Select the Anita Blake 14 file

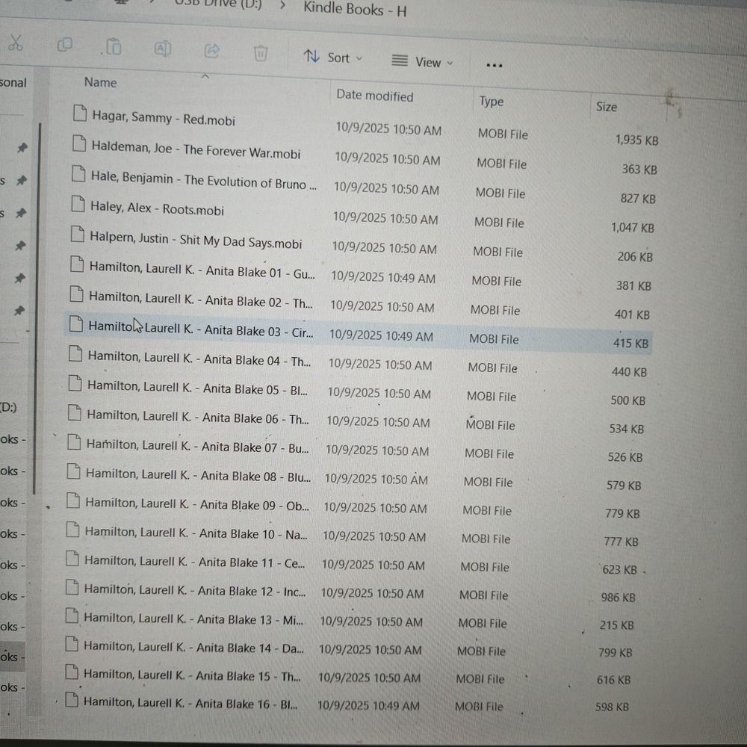coord(193,647)
